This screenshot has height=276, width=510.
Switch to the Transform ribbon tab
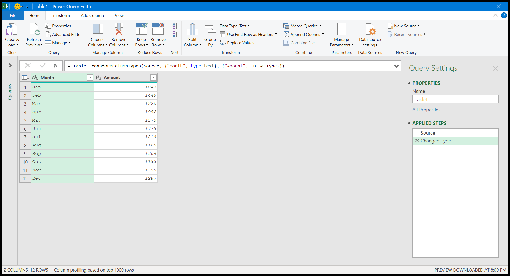tap(60, 15)
